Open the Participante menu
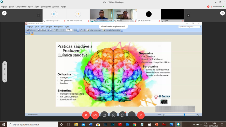Image resolution: width=226 pixels, height=127 pixels. point(46,7)
